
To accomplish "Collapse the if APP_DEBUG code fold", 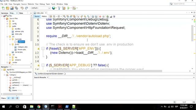I will (43, 65).
